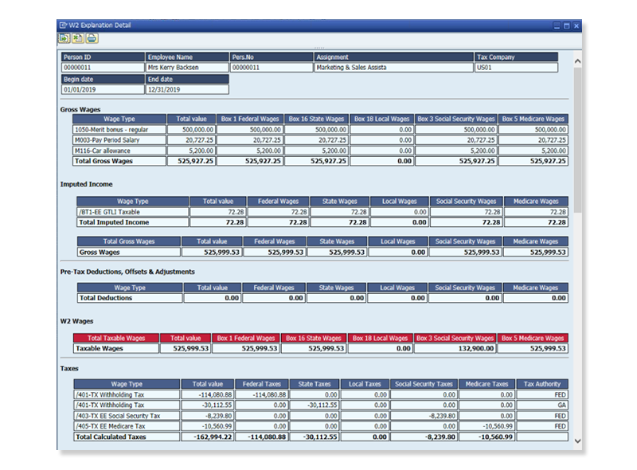Click the /403-TX EE Social Security Tax row
637x470 pixels.
click(116, 415)
